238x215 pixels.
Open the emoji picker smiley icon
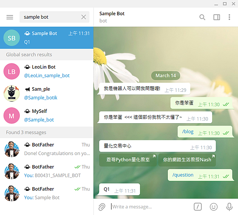(x=213, y=207)
